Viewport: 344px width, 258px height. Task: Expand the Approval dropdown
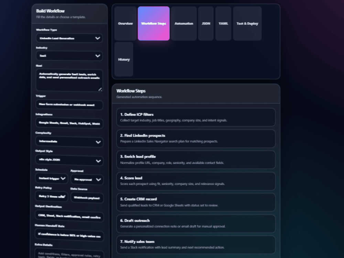coord(87,180)
